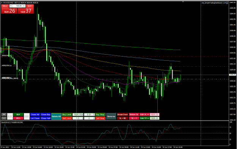Screen dimensions: 237x149
Task: Edit pending order price field beside Buy Limit
Action: pyautogui.click(x=78, y=114)
